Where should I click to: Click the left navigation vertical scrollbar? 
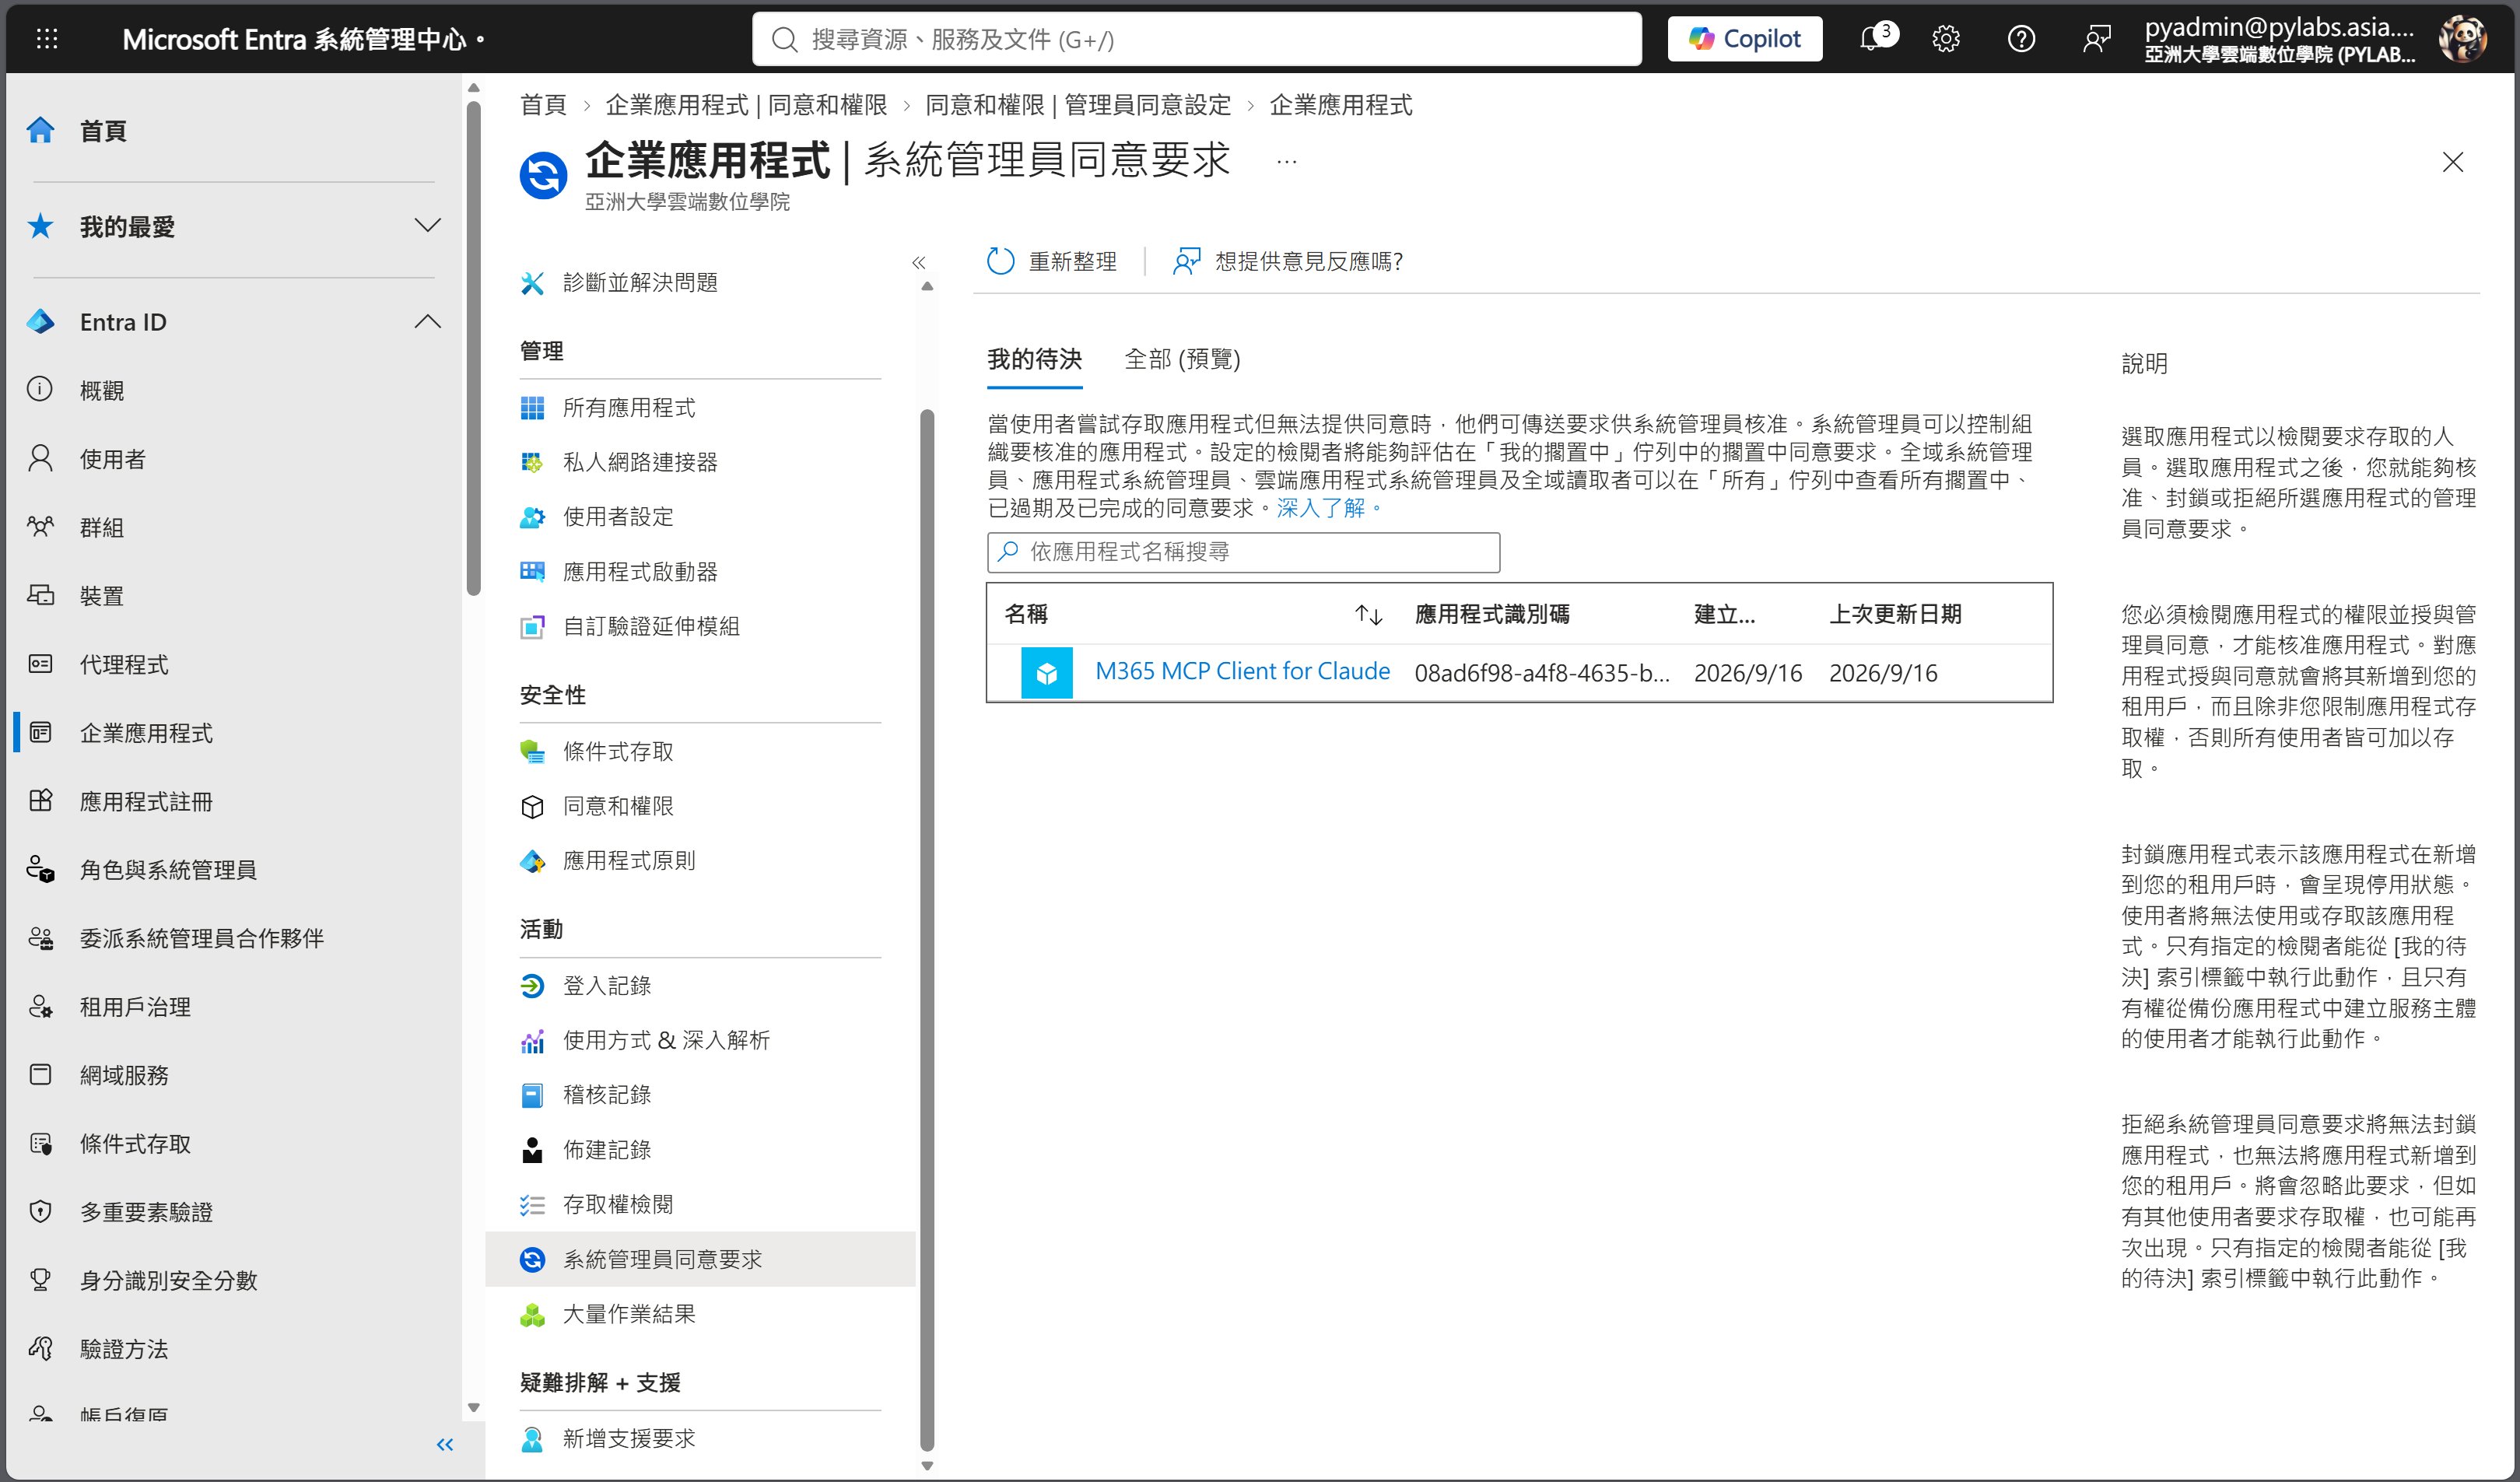[x=473, y=346]
